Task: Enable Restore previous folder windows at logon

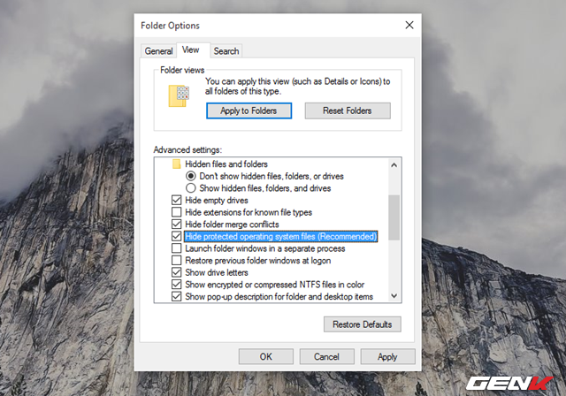Action: coord(177,261)
